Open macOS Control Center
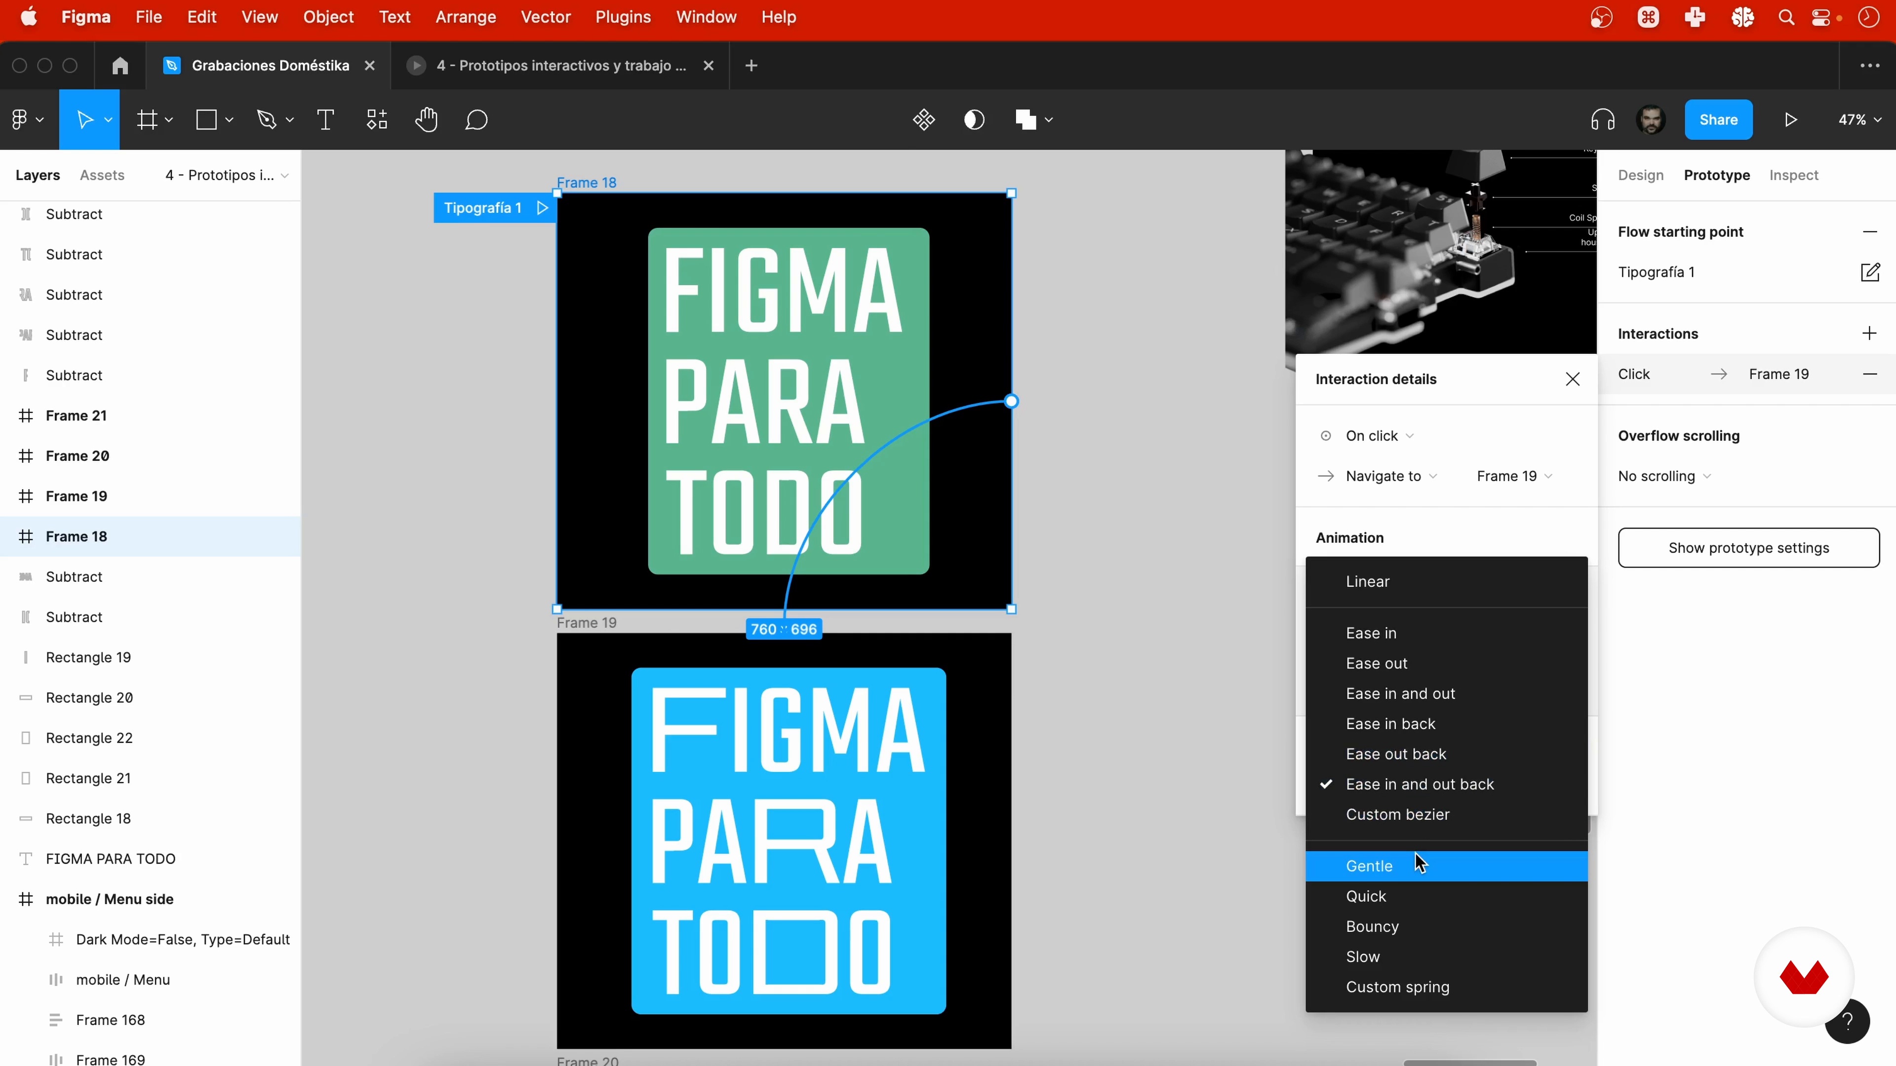 pos(1821,17)
